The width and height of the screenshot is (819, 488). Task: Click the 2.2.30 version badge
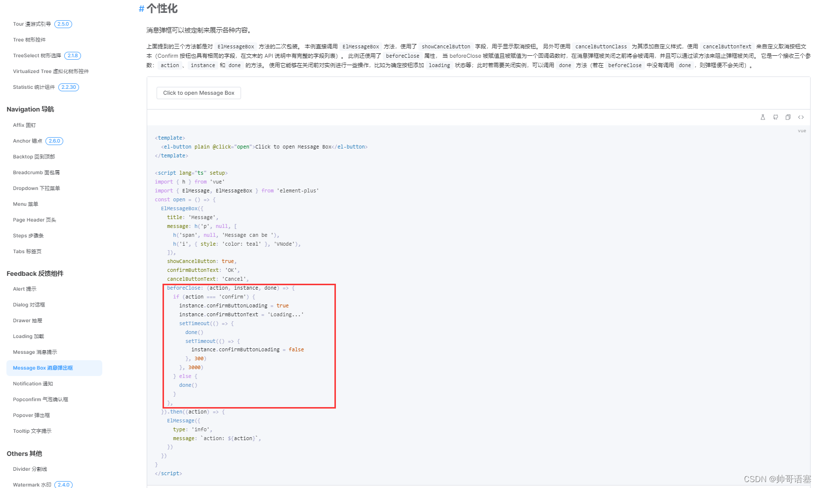point(69,87)
